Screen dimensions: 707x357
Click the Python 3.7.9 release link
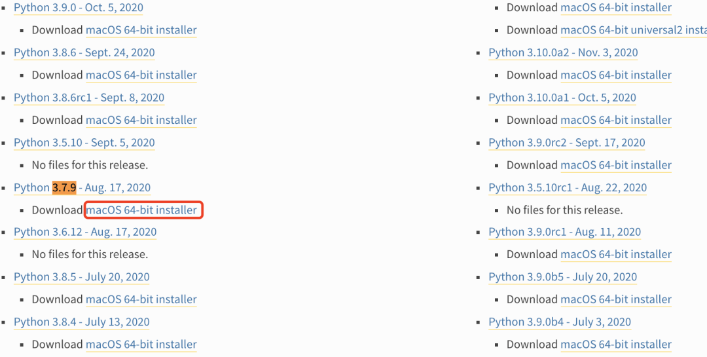click(x=82, y=188)
